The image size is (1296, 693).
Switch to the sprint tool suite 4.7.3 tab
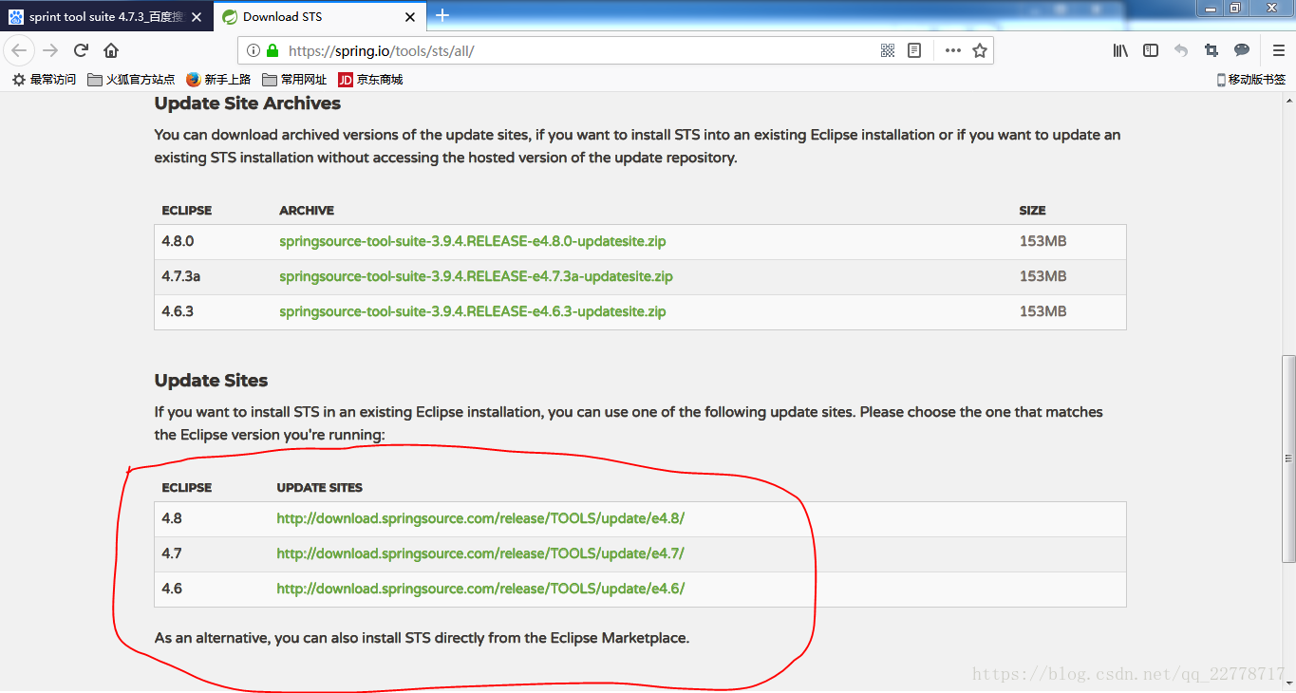pyautogui.click(x=106, y=17)
